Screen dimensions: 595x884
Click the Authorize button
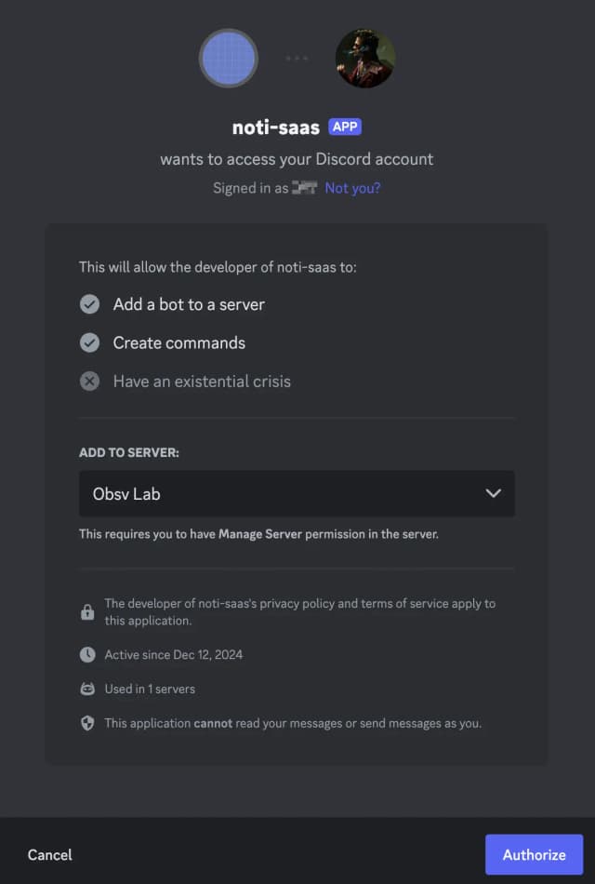point(534,854)
